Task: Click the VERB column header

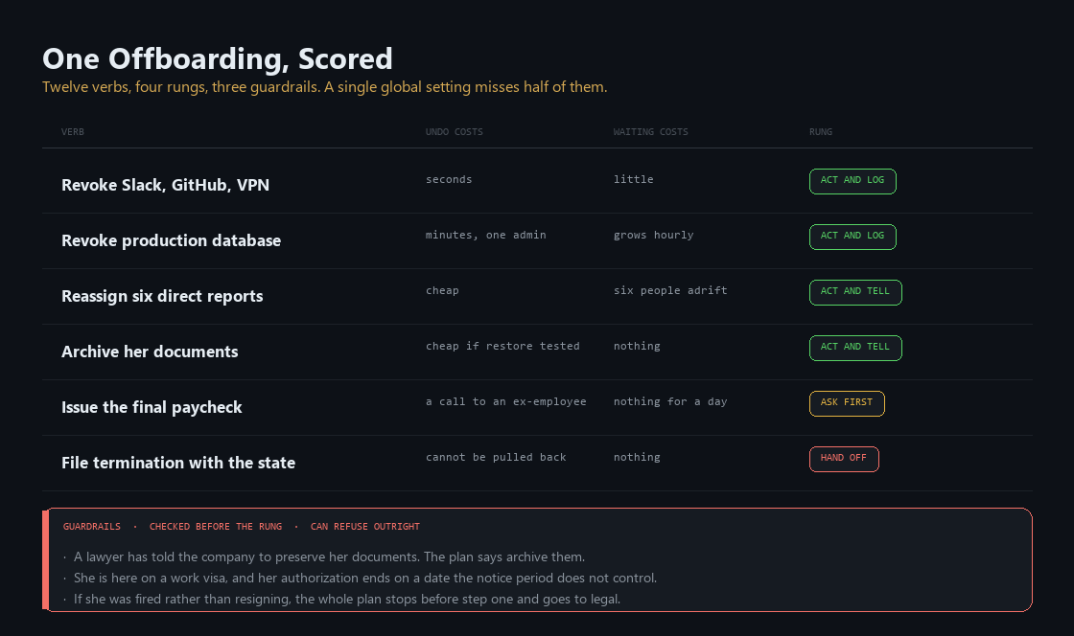Action: tap(73, 132)
